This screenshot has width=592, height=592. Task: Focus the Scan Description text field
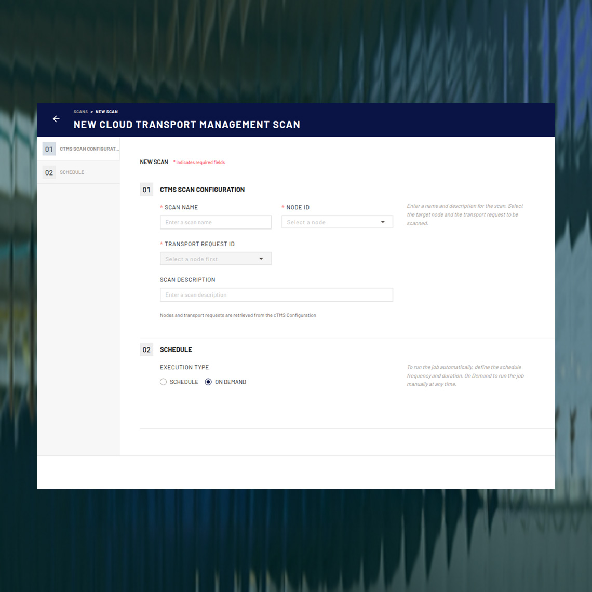coord(276,295)
